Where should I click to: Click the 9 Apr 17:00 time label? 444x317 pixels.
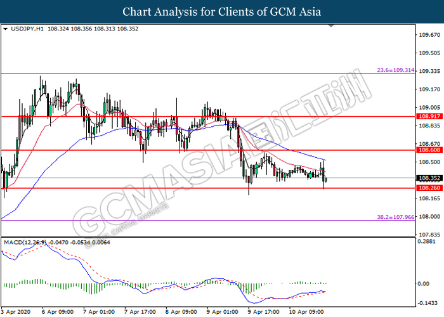coord(264,312)
